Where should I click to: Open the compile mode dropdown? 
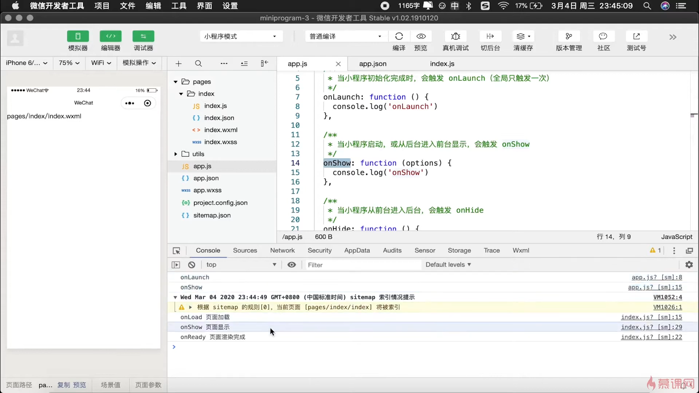coord(345,36)
